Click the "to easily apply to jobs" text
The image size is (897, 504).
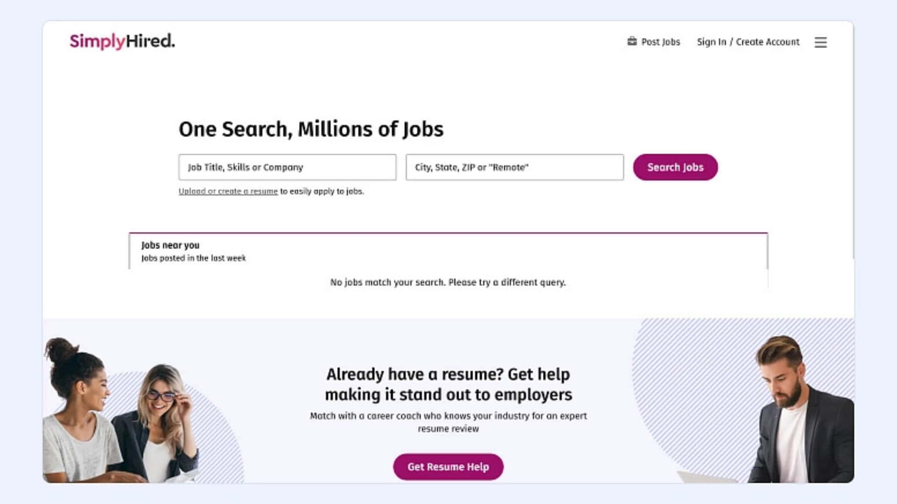[x=322, y=191]
